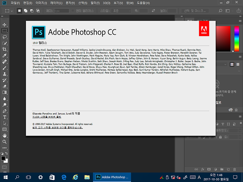
Task: Choose New Selection mode in options bar
Action: coord(19,11)
